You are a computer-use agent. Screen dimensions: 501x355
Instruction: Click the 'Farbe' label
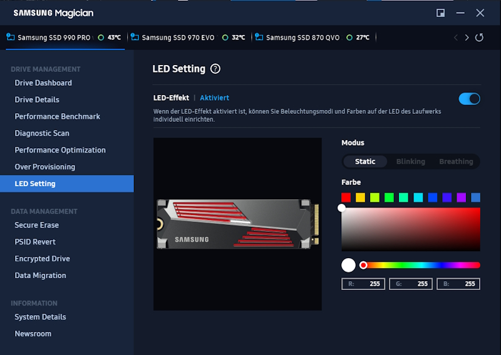(x=351, y=182)
